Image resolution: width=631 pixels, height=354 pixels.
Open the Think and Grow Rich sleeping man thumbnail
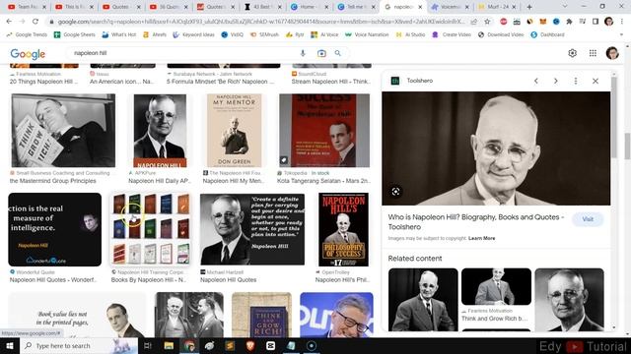click(x=63, y=131)
